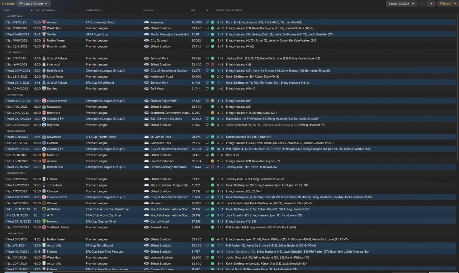Click the TV icon on the Sevilla row
This screenshot has height=273, width=459.
[x=207, y=34]
